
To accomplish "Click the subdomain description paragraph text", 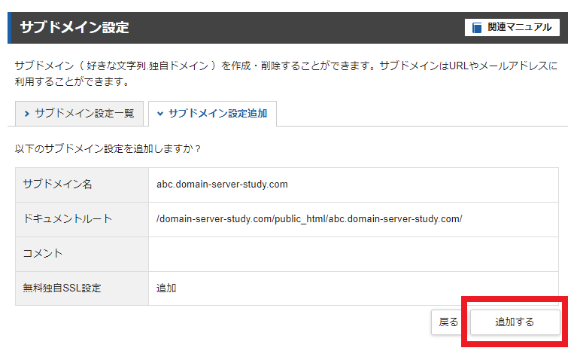I will click(286, 73).
